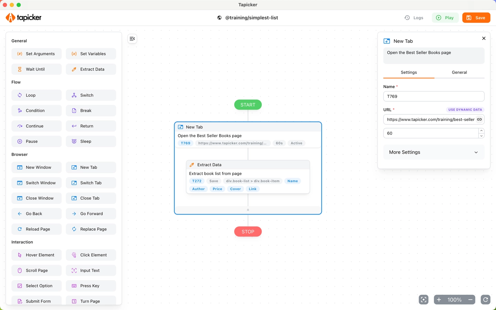Save the current flow
The image size is (496, 310).
tap(476, 18)
